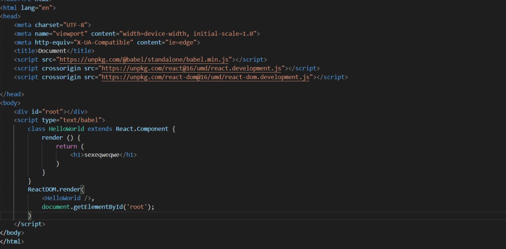506x249 pixels.
Task: Click the "X-UA-Compatible" attribute value
Action: pos(105,42)
